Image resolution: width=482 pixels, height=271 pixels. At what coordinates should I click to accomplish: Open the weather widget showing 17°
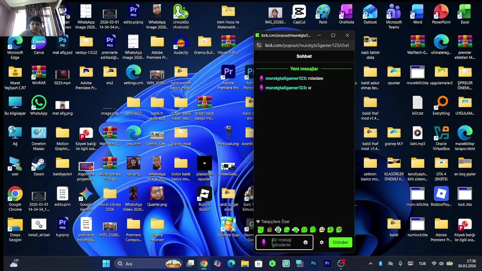[x=14, y=263]
